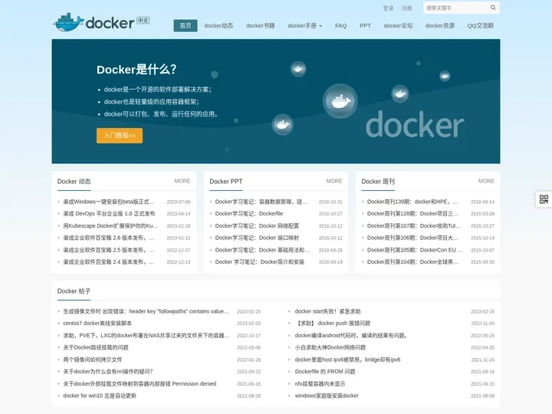The width and height of the screenshot is (552, 414).
Task: Open the docker动态 menu item
Action: click(x=219, y=26)
